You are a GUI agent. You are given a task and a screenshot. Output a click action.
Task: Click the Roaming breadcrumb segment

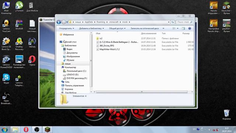click(101, 22)
